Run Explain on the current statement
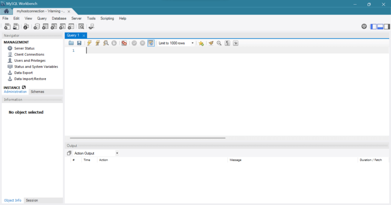Viewport: 391px width, 205px height. click(x=106, y=43)
